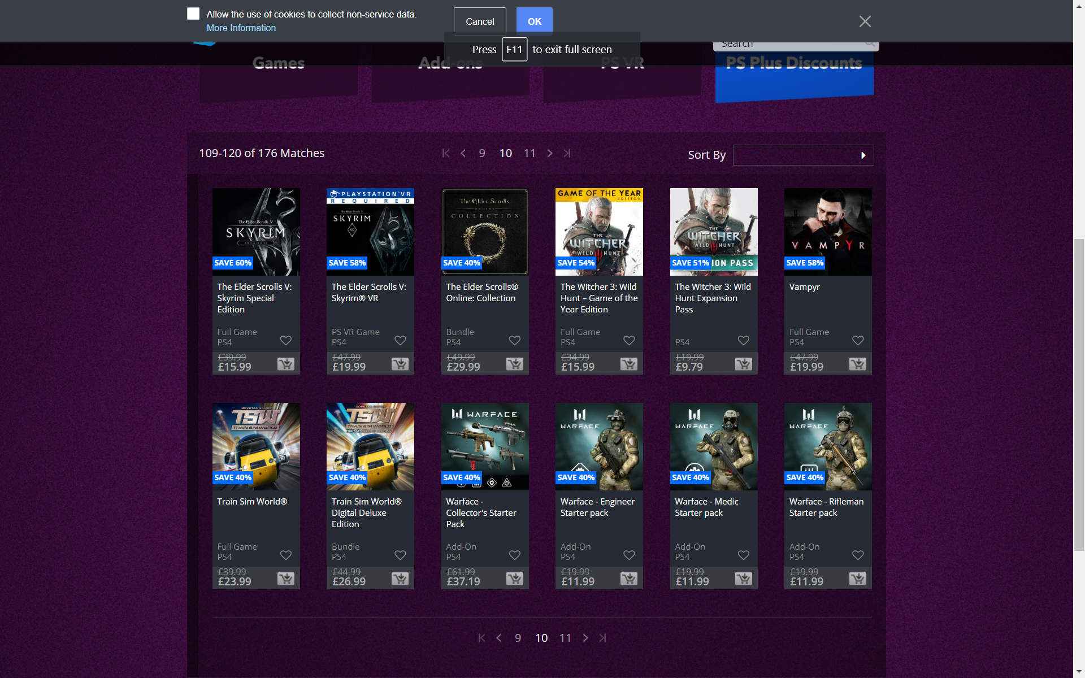This screenshot has width=1085, height=678.
Task: Go to last page in top pagination
Action: 567,153
